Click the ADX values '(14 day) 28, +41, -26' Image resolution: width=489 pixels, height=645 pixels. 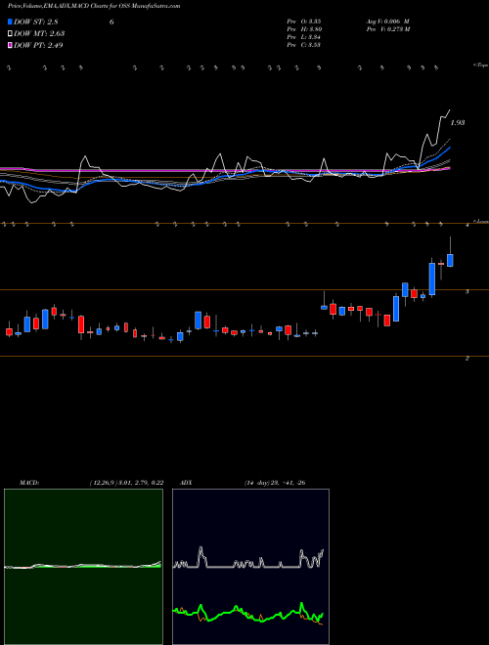(x=275, y=483)
